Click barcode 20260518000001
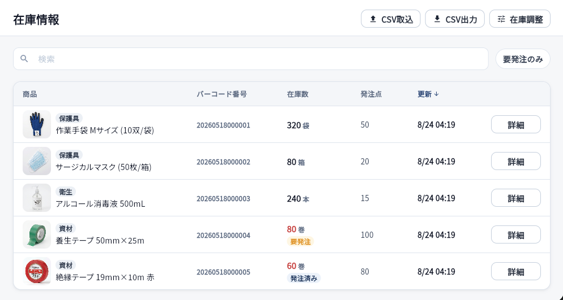Viewport: 563px width, 300px height. (x=223, y=125)
